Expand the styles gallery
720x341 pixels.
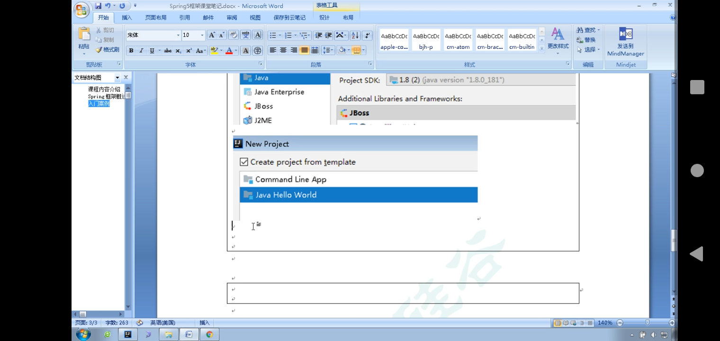point(541,48)
